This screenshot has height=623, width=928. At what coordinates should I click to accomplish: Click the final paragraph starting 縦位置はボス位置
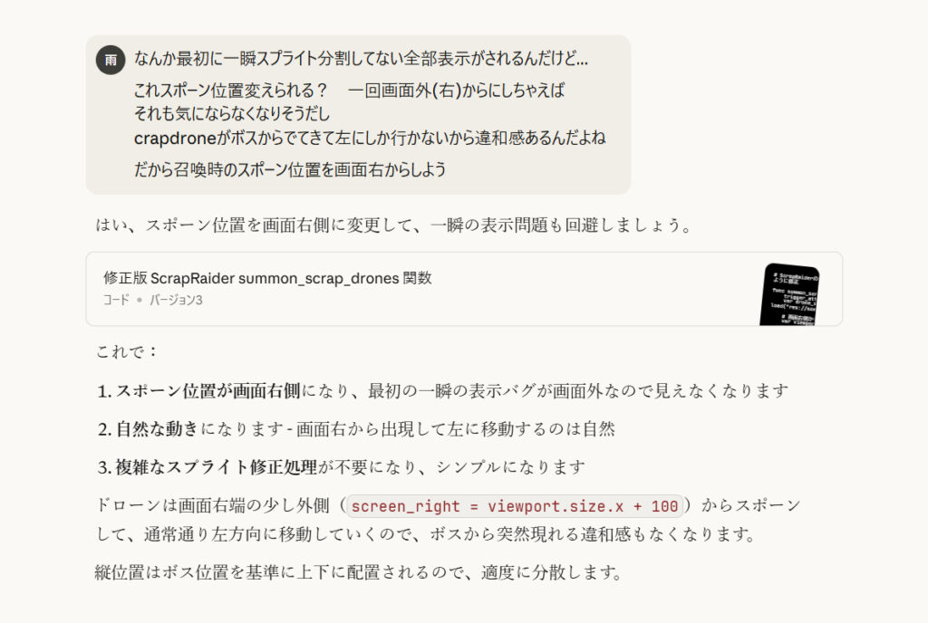pyautogui.click(x=359, y=572)
